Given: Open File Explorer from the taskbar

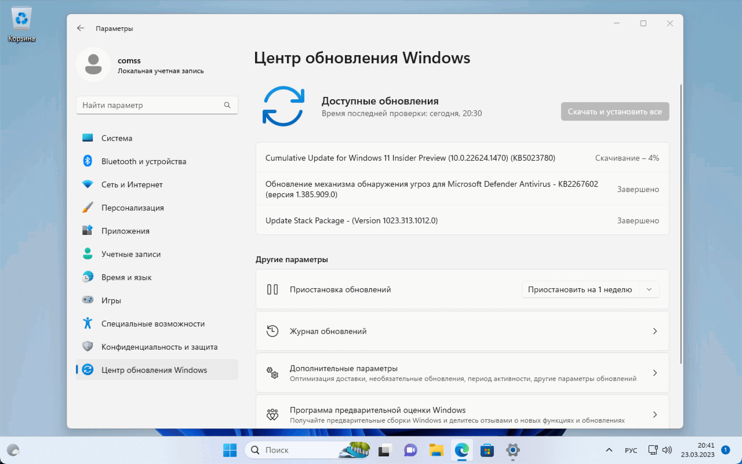Looking at the screenshot, I should (436, 450).
